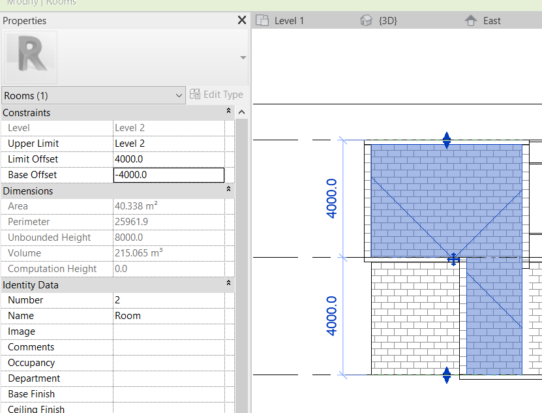Click the Upper Limit value Level 2
Screen dimensions: 542x413
tap(169, 144)
